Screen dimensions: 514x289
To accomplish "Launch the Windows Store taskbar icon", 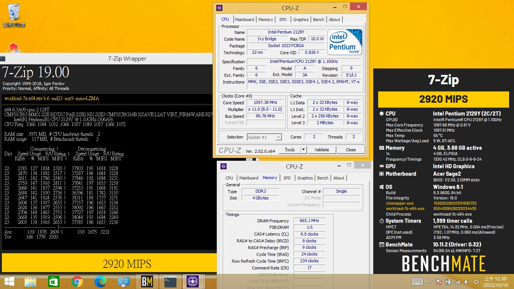I will point(54,281).
